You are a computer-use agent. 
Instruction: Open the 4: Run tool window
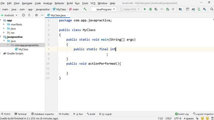click(78, 114)
